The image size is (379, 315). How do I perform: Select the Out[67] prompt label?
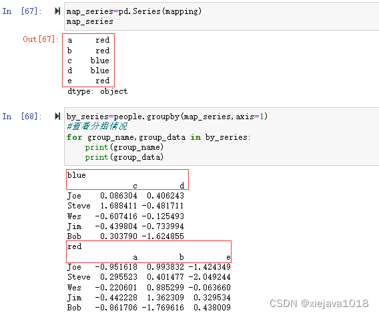(x=41, y=39)
